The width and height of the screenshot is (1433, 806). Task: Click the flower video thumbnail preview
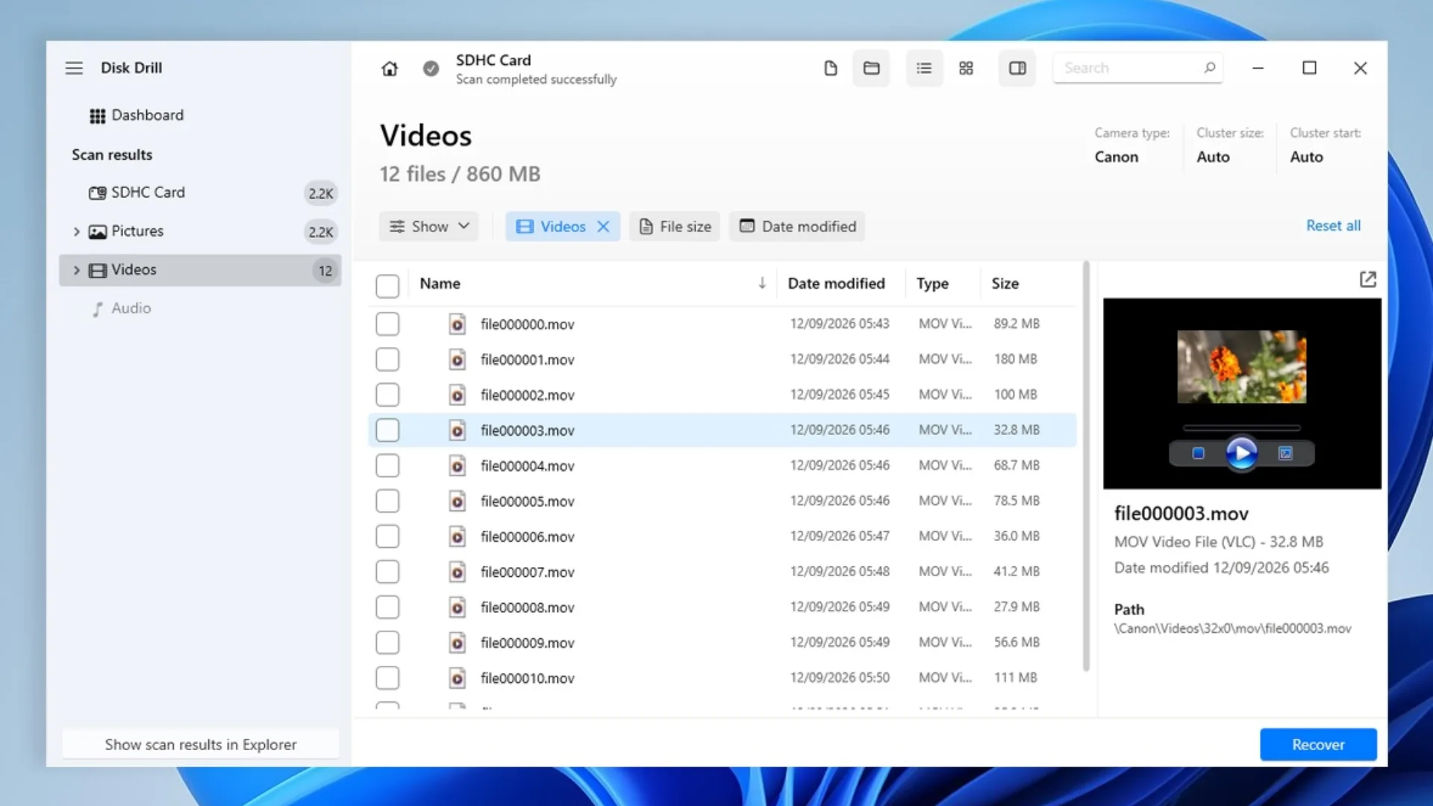click(x=1241, y=366)
